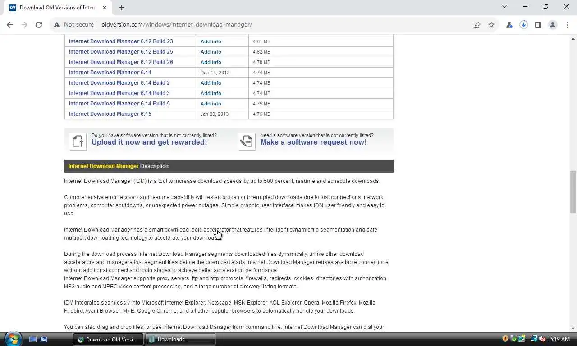
Task: Close the Download Old Versions tab
Action: click(105, 7)
